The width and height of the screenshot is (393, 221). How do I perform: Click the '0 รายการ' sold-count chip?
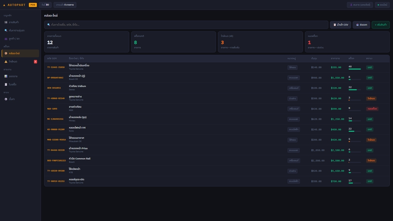(65, 5)
